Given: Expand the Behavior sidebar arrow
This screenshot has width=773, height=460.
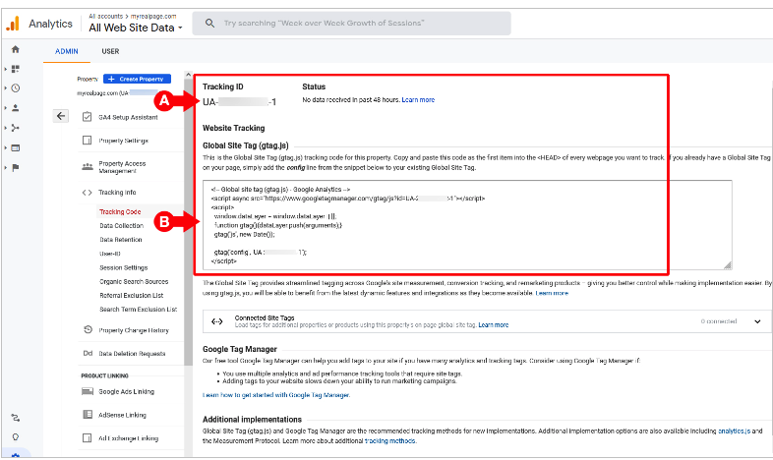Looking at the screenshot, I should click(x=6, y=147).
